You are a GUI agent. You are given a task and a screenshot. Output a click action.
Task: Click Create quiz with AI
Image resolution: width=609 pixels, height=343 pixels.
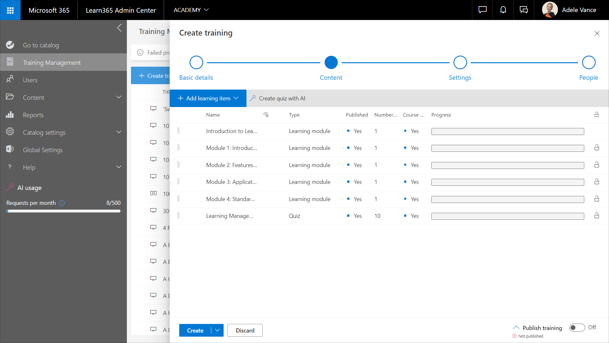coord(278,98)
